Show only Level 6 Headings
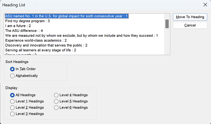 (71, 108)
